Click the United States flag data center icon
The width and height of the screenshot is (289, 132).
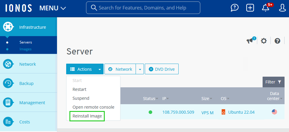[274, 112]
